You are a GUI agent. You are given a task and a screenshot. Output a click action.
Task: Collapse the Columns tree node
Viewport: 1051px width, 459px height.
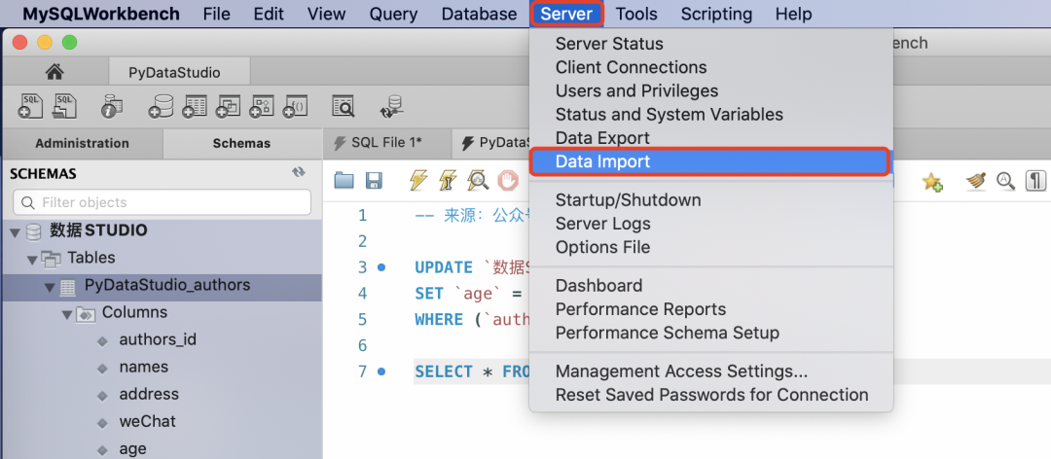click(67, 313)
